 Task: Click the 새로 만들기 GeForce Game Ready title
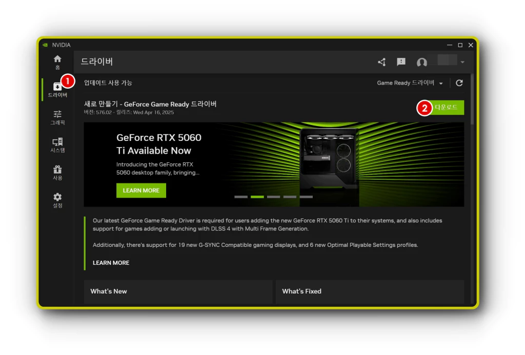coord(150,104)
